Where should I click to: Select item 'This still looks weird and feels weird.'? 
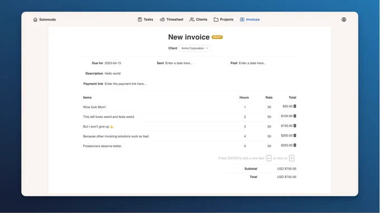coord(109,117)
